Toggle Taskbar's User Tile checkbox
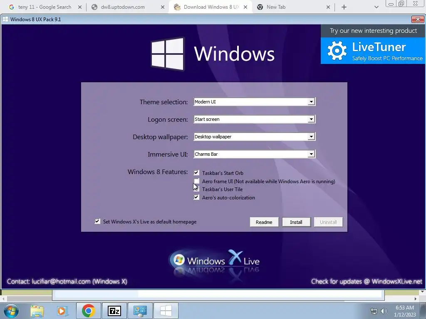426x319 pixels. (196, 189)
